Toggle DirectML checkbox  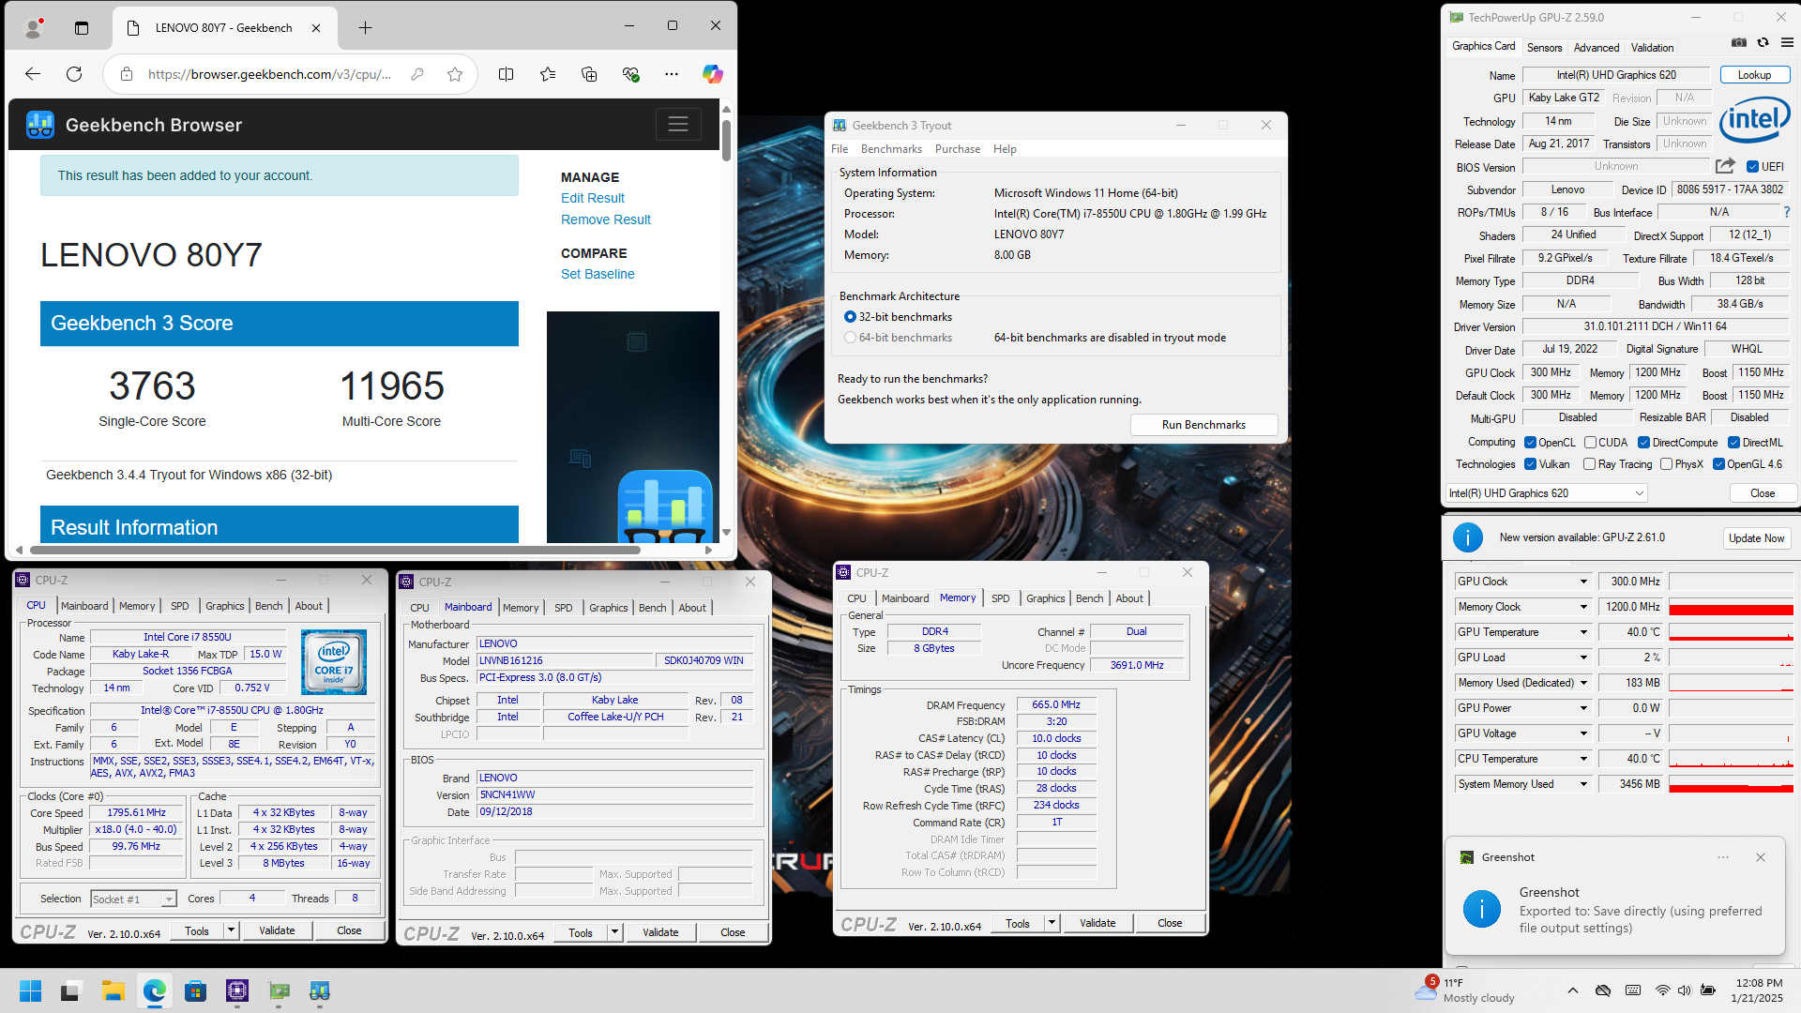[x=1733, y=443]
